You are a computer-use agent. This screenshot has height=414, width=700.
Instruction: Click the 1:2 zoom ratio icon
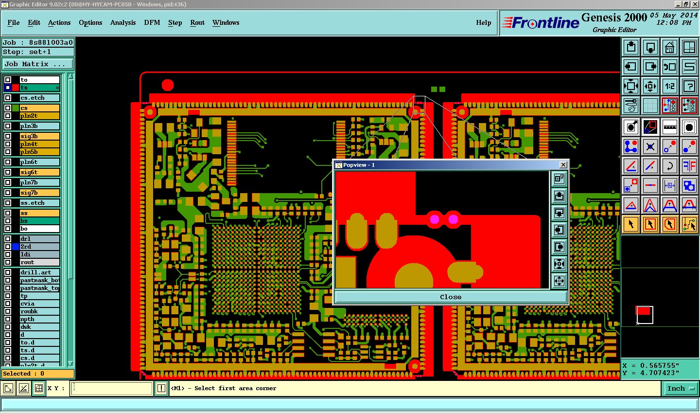[x=670, y=86]
